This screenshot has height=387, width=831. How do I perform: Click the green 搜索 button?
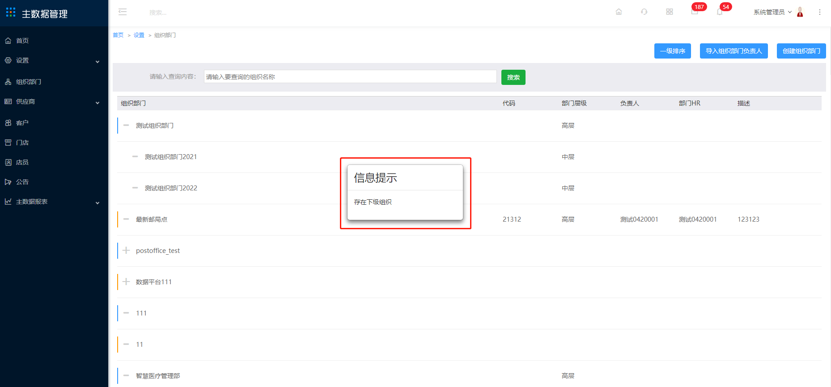(513, 77)
